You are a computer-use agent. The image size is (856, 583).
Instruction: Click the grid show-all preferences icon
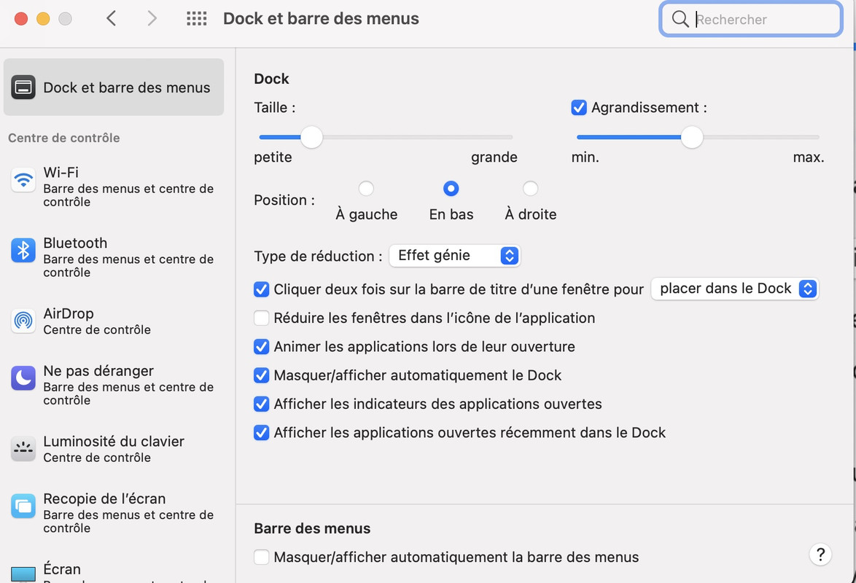197,19
